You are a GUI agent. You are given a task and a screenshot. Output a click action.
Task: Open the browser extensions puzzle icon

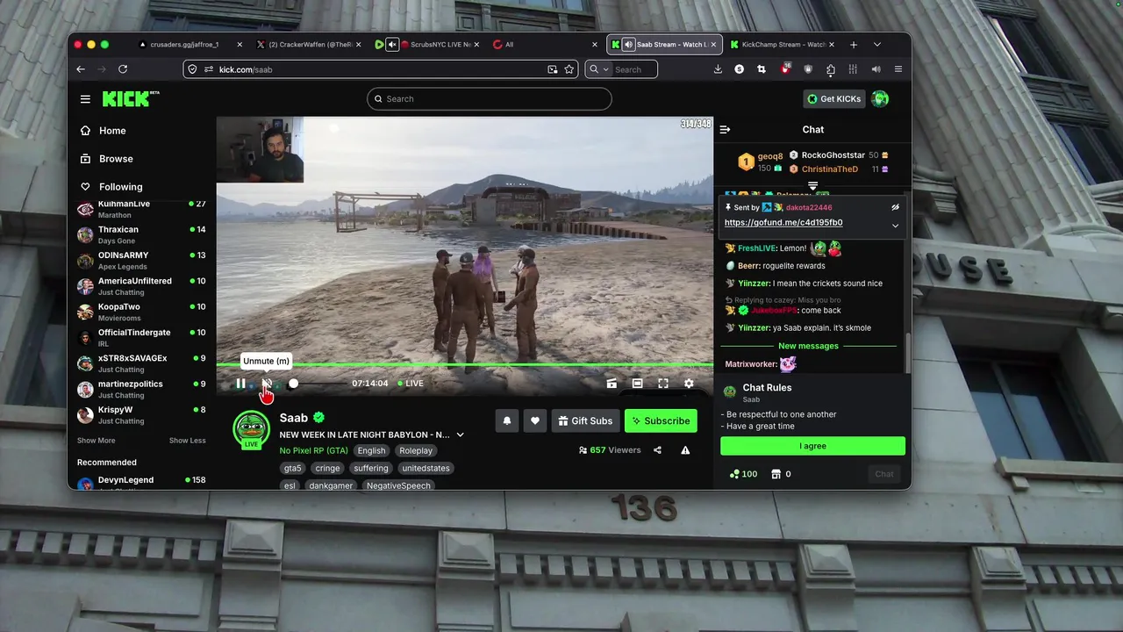pyautogui.click(x=830, y=69)
